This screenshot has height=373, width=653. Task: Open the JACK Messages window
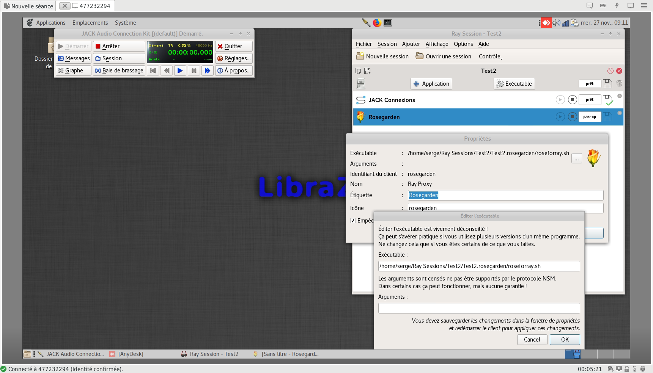click(74, 58)
